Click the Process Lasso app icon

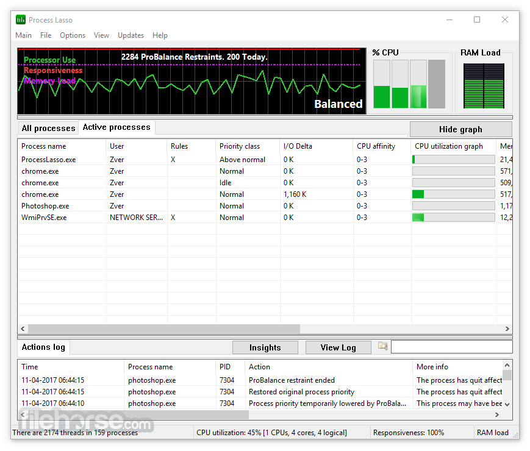tap(21, 20)
